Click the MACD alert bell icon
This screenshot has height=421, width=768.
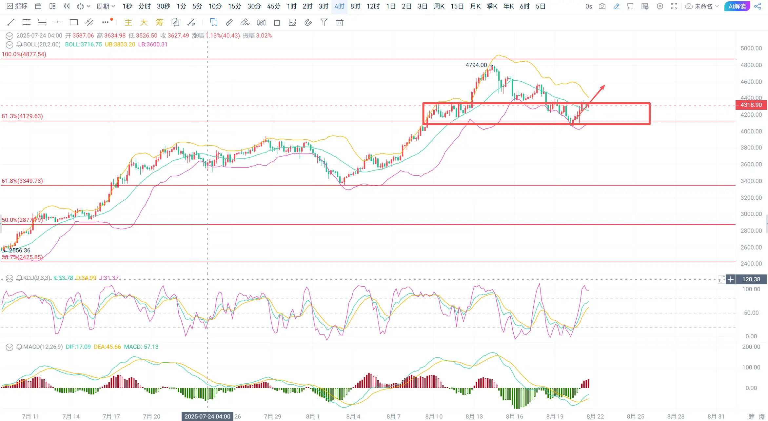pyautogui.click(x=19, y=347)
